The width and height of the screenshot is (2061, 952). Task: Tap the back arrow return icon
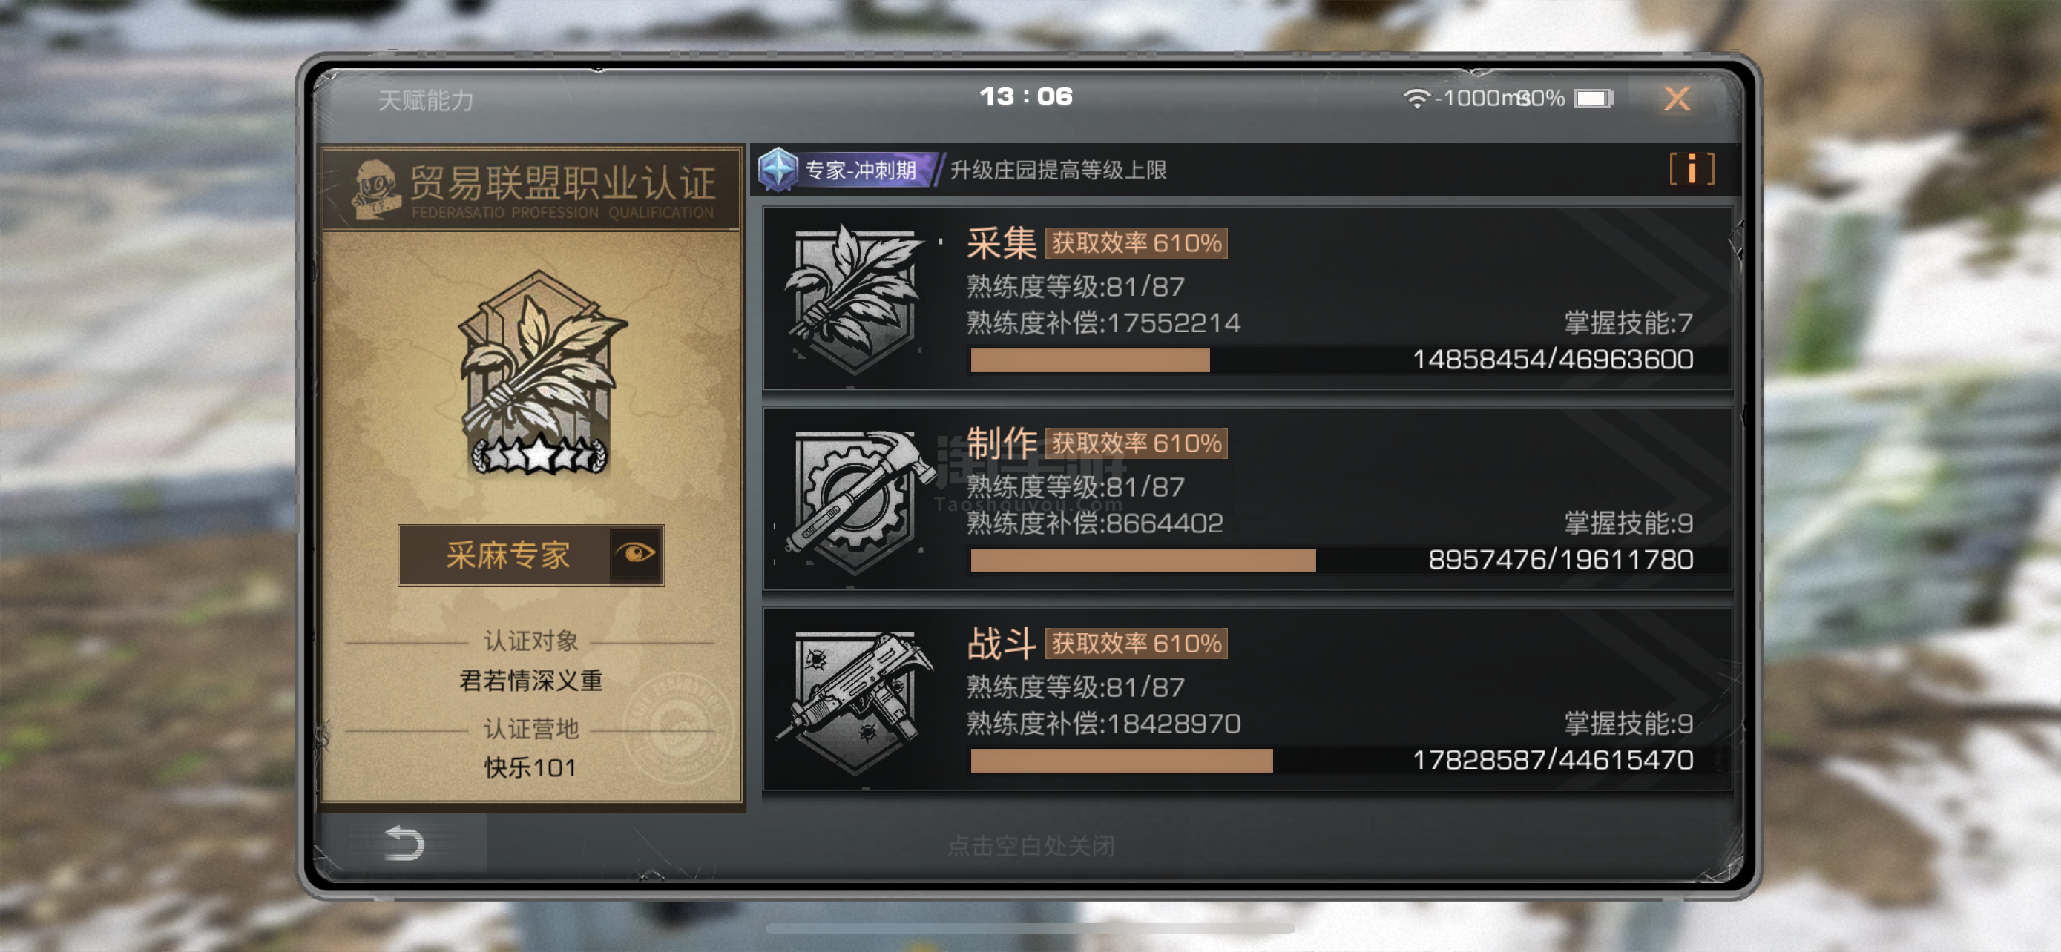point(404,843)
